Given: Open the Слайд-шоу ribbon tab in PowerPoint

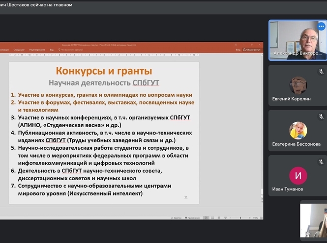Looking at the screenshot, I should [19, 50].
